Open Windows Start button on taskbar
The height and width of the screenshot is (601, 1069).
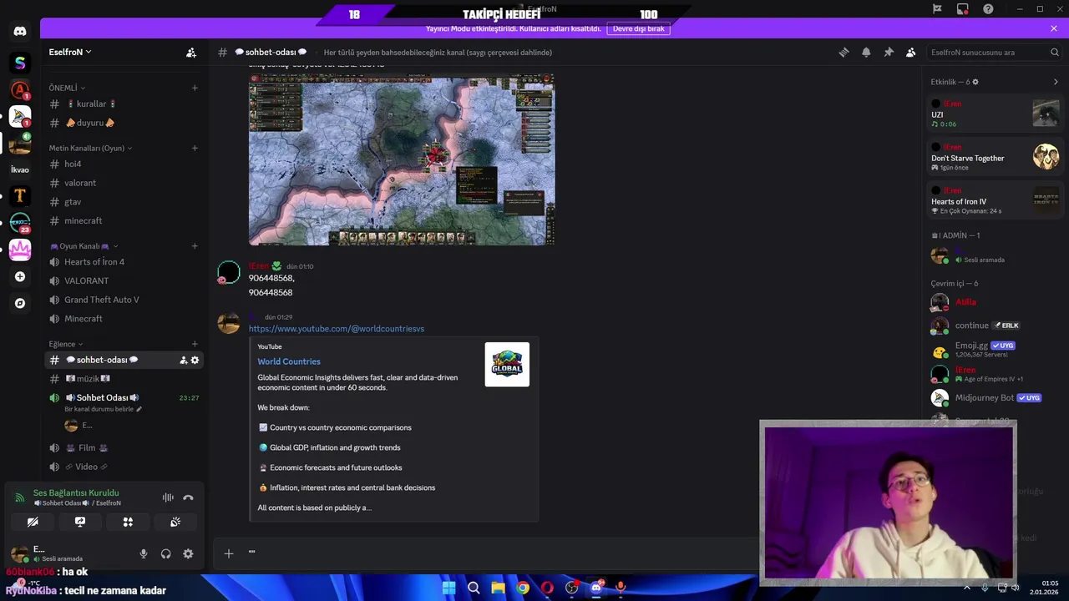click(x=448, y=588)
